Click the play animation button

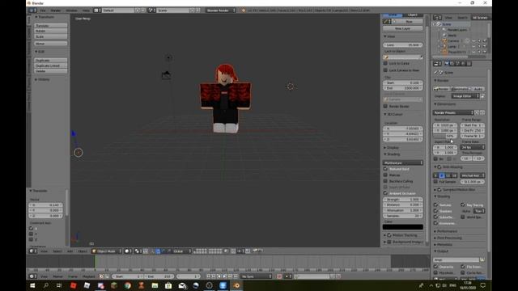225,276
